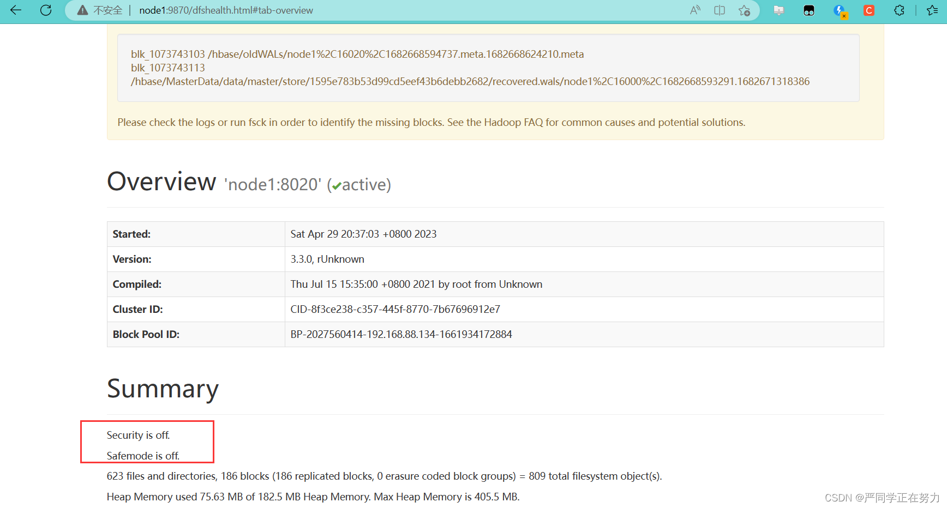Open the browser Extensions puzzle menu
Image resolution: width=947 pixels, height=508 pixels.
899,10
